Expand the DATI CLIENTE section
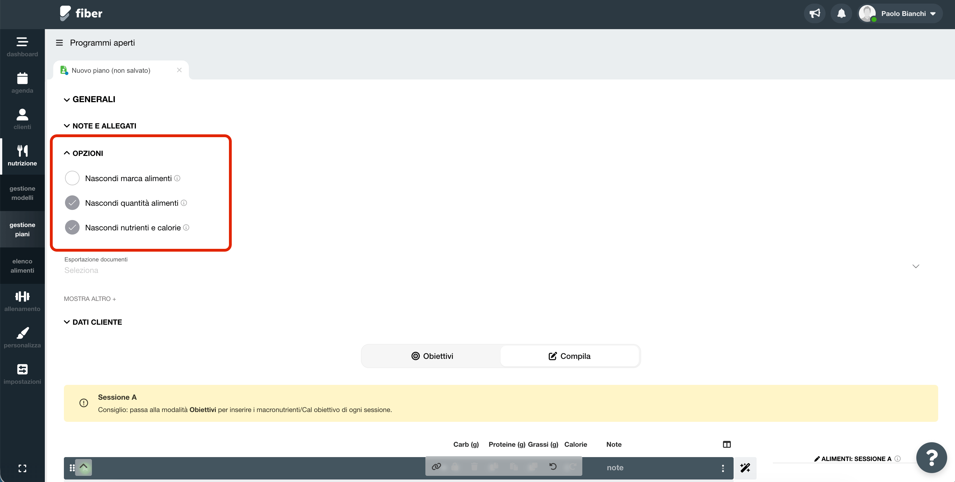 [93, 322]
